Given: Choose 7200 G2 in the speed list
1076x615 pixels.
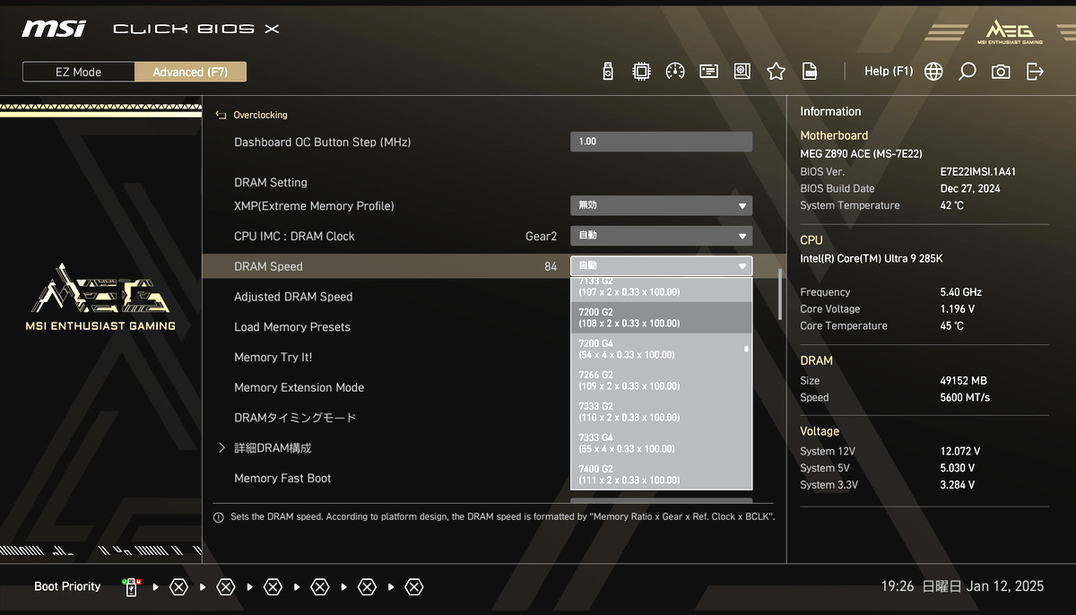Looking at the screenshot, I should [661, 317].
